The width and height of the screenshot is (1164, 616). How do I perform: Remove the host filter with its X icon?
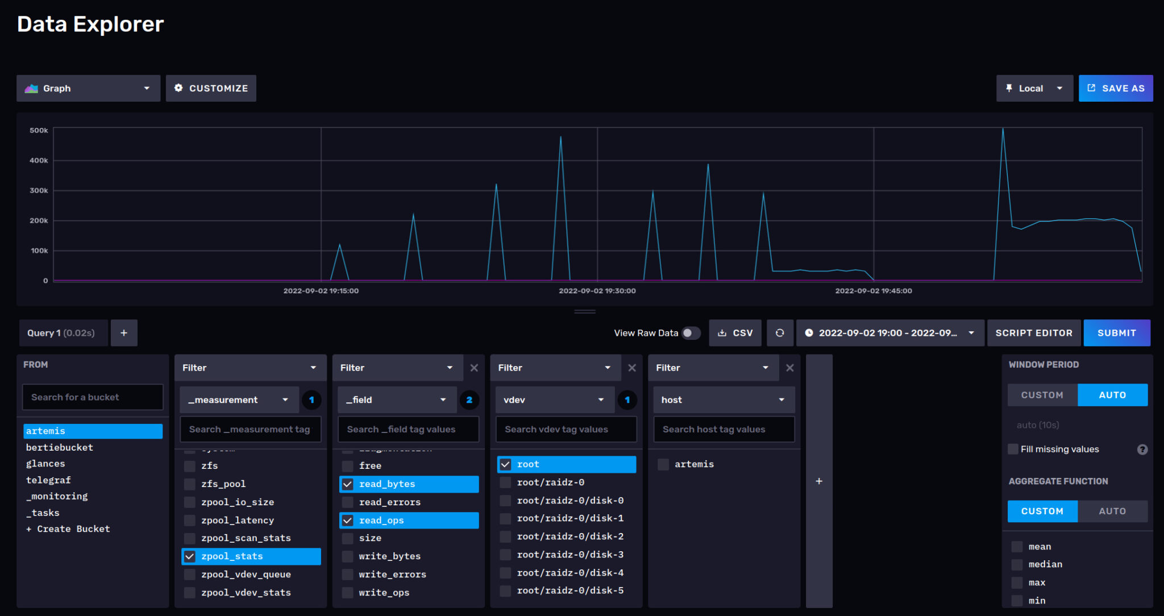(x=789, y=368)
